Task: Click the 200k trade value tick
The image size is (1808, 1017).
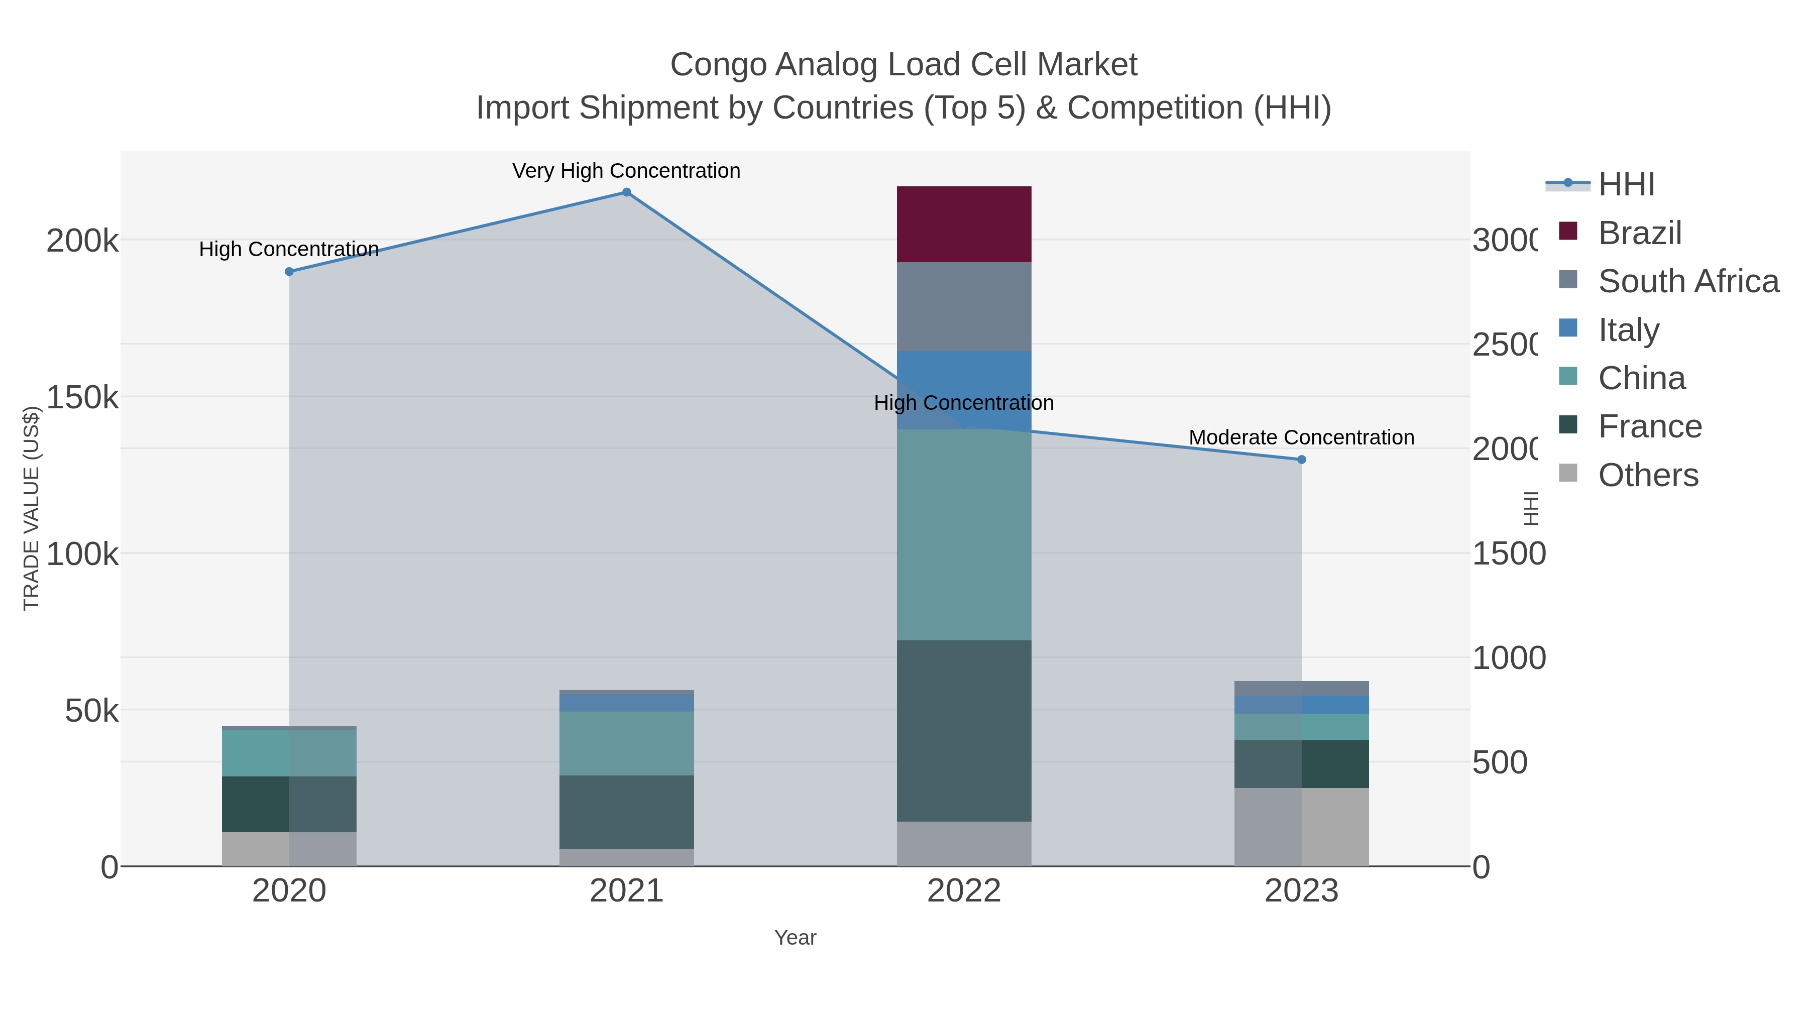Action: coord(83,241)
